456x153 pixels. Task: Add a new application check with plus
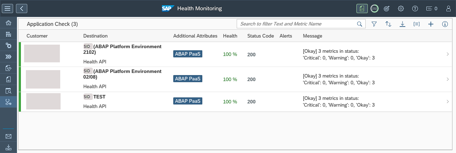431,24
